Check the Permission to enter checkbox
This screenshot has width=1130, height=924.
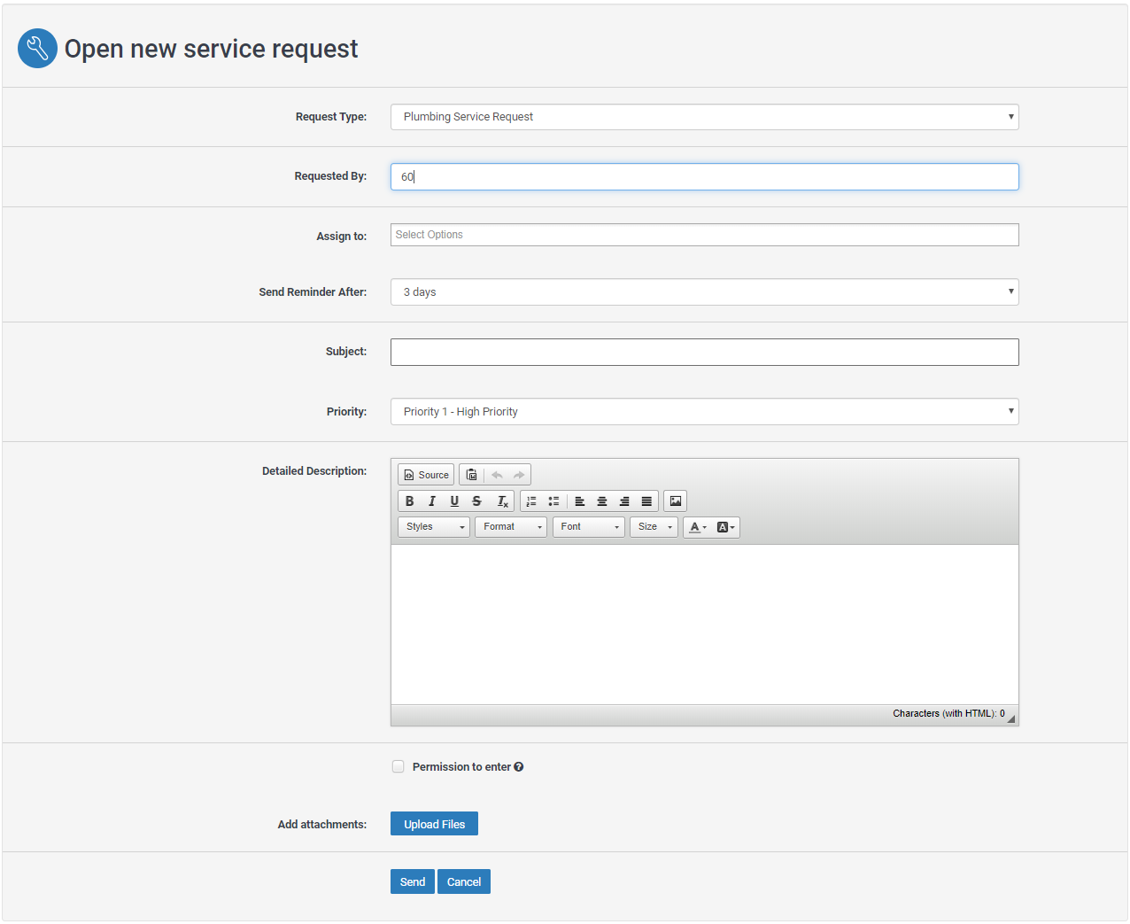(399, 766)
